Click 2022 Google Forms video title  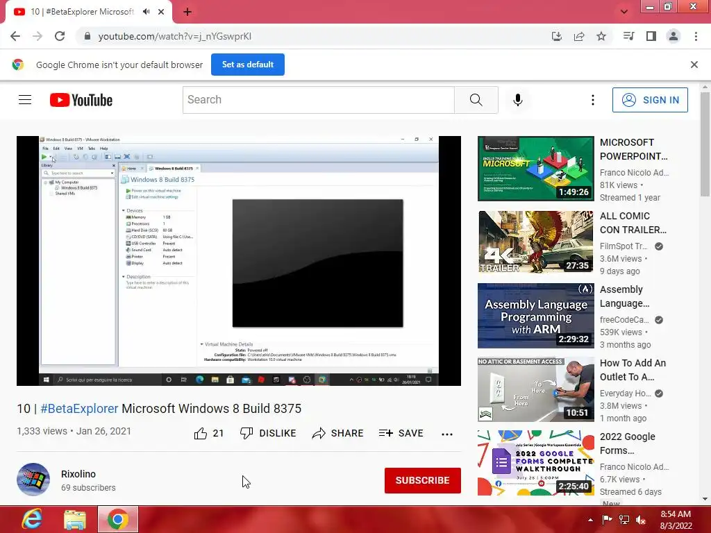point(628,443)
